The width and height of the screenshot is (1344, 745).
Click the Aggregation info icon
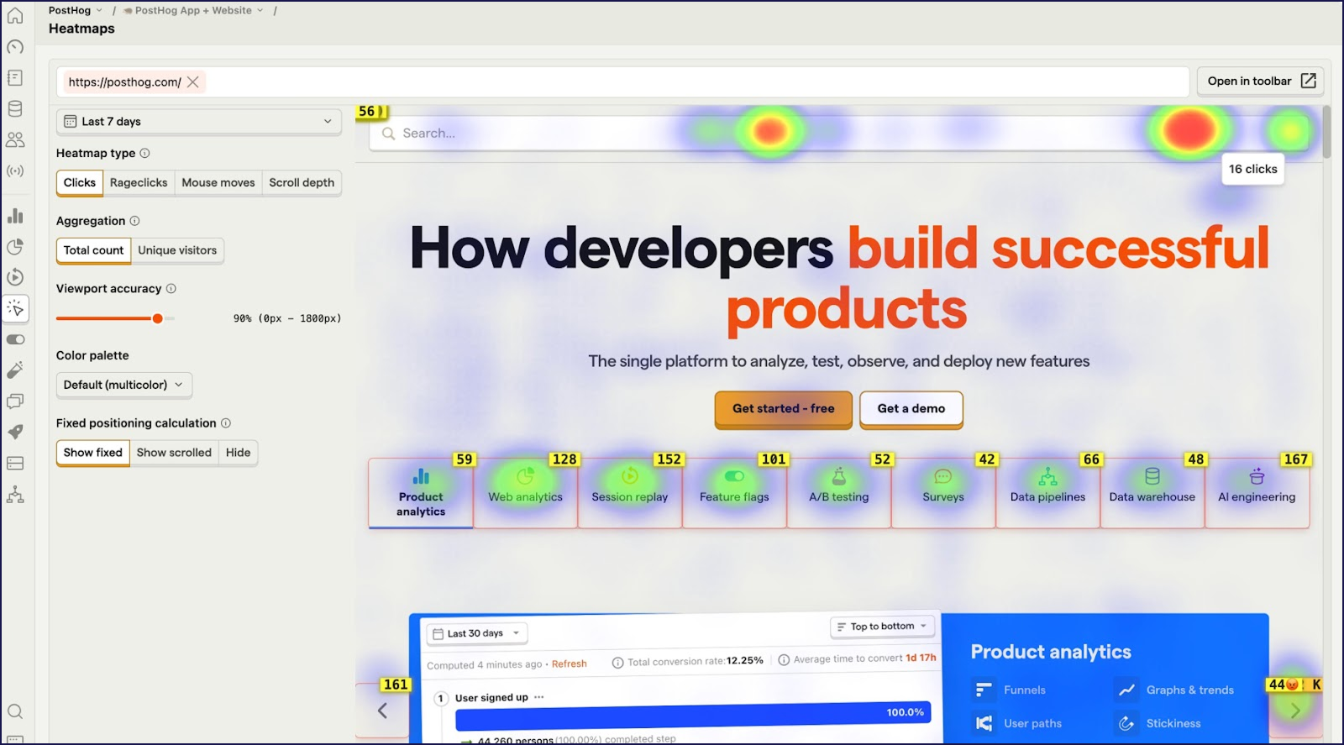tap(134, 221)
